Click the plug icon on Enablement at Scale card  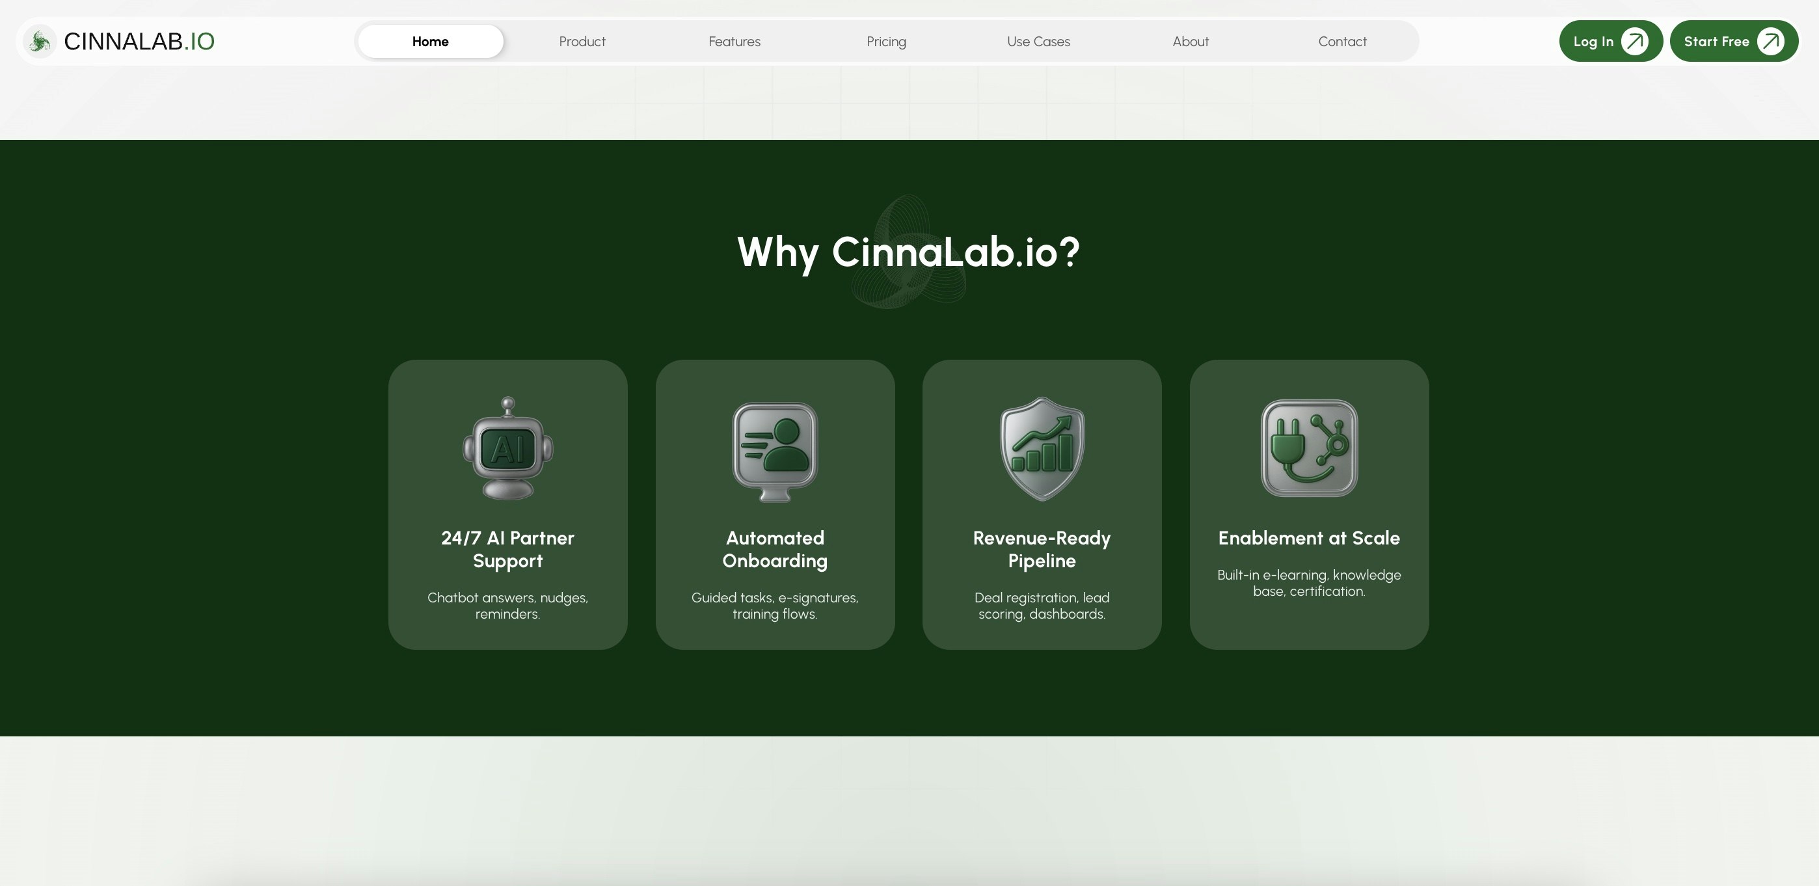[x=1308, y=448]
